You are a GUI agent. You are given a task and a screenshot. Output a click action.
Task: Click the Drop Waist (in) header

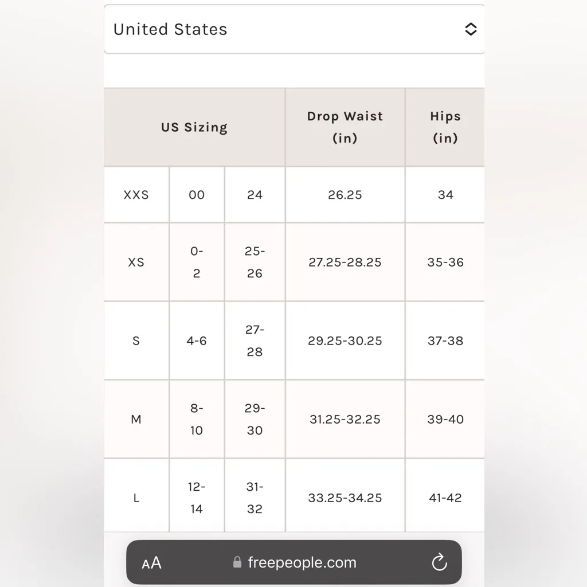(x=345, y=127)
